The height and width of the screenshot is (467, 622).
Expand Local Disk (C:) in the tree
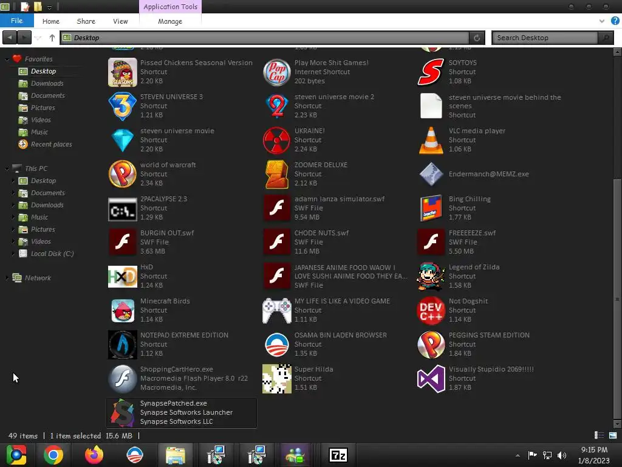(13, 254)
